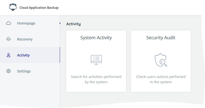
Task: Collapse the sidebar with the chevron button
Action: coord(60,23)
